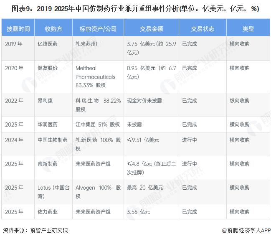Image resolution: width=271 pixels, height=239 pixels.
Task: Click the acquirer cell 'Lotus(中国台湾)'
Action: (x=53, y=192)
